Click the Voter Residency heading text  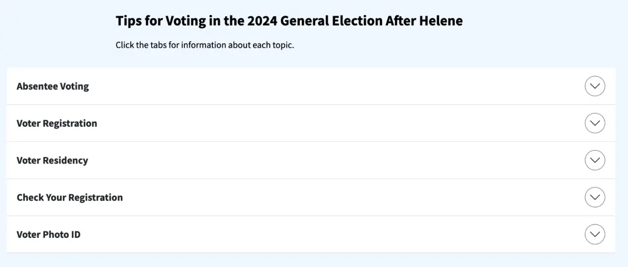tap(52, 160)
